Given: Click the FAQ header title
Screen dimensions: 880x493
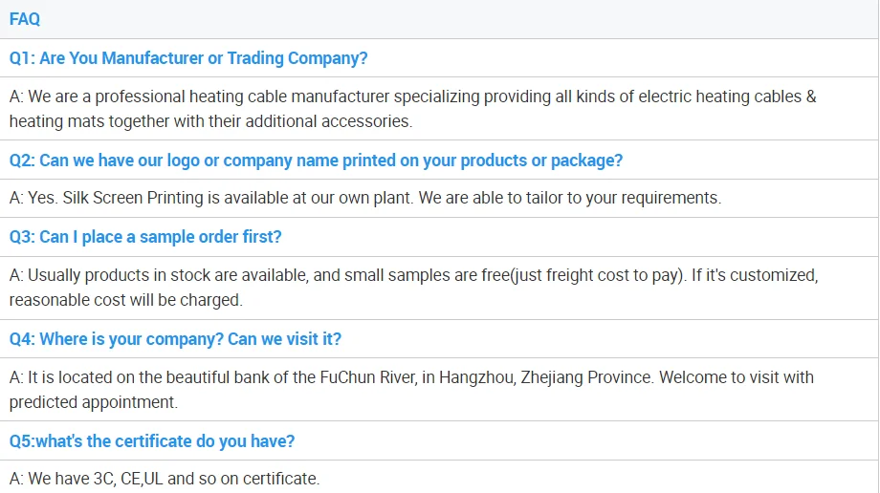Looking at the screenshot, I should pos(25,19).
